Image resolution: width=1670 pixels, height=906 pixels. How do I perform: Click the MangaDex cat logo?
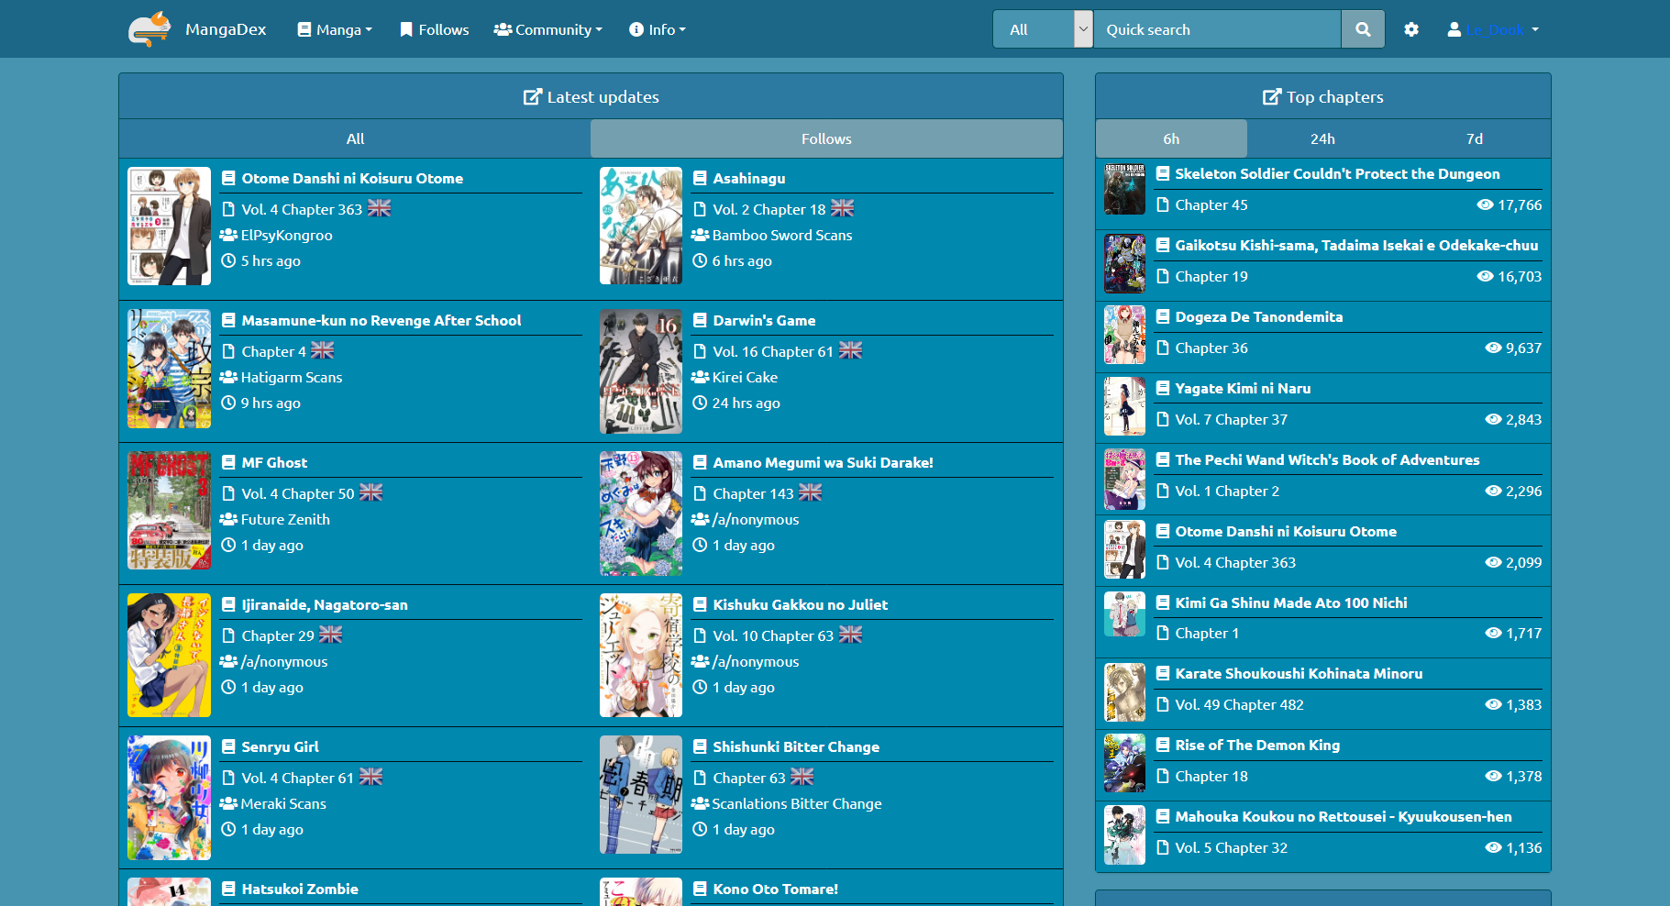[x=149, y=29]
